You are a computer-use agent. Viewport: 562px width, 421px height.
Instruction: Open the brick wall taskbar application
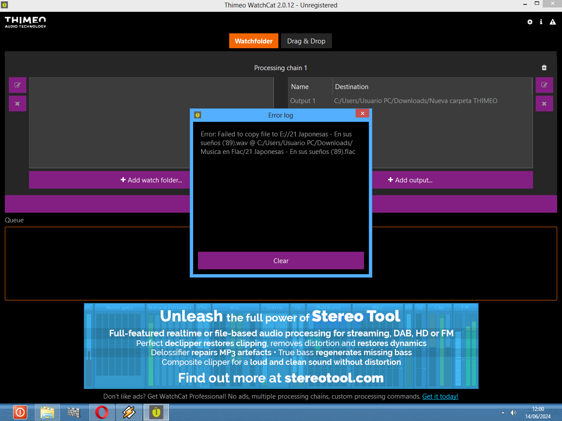(x=75, y=412)
